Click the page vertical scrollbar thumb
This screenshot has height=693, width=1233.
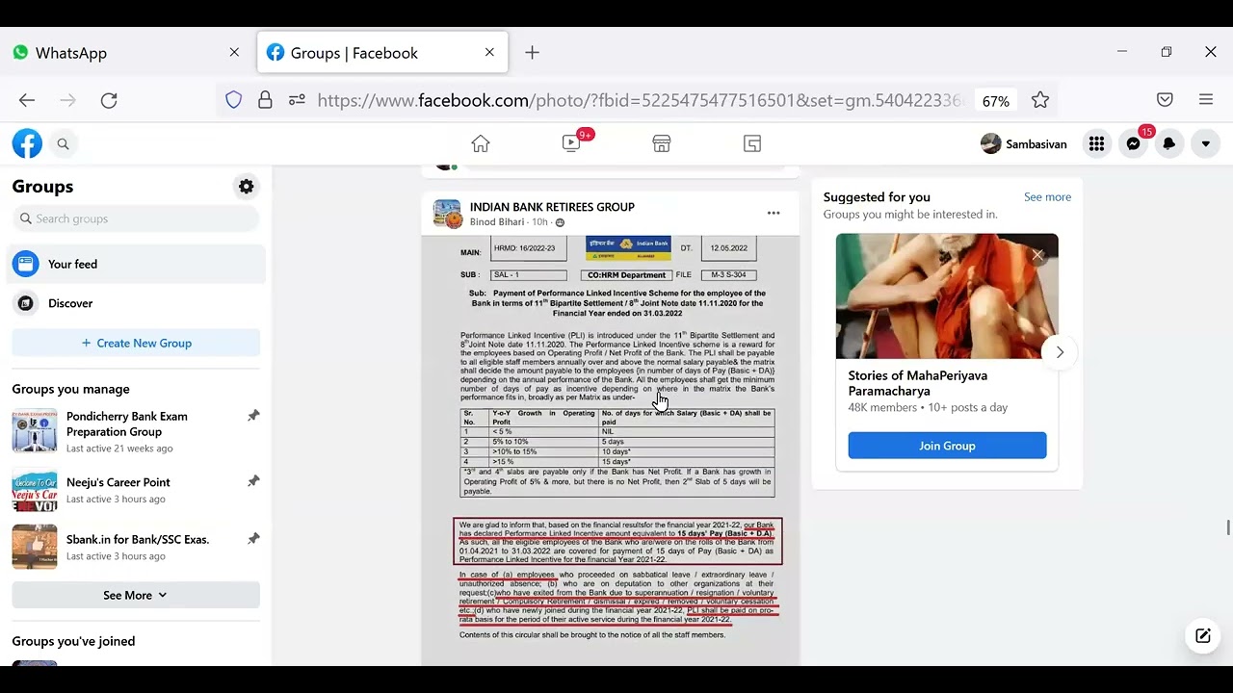(1227, 527)
